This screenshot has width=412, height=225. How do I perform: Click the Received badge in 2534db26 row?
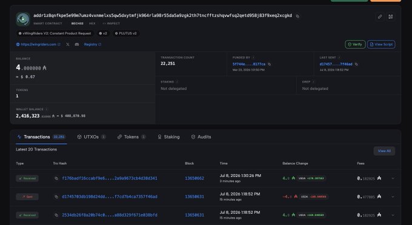pos(27,215)
